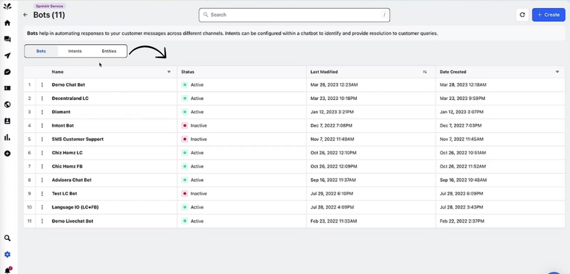Open the globe icon in sidebar
Image resolution: width=570 pixels, height=274 pixels.
[x=7, y=104]
